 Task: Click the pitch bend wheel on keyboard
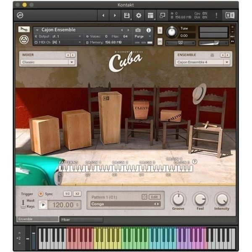click(28, 238)
